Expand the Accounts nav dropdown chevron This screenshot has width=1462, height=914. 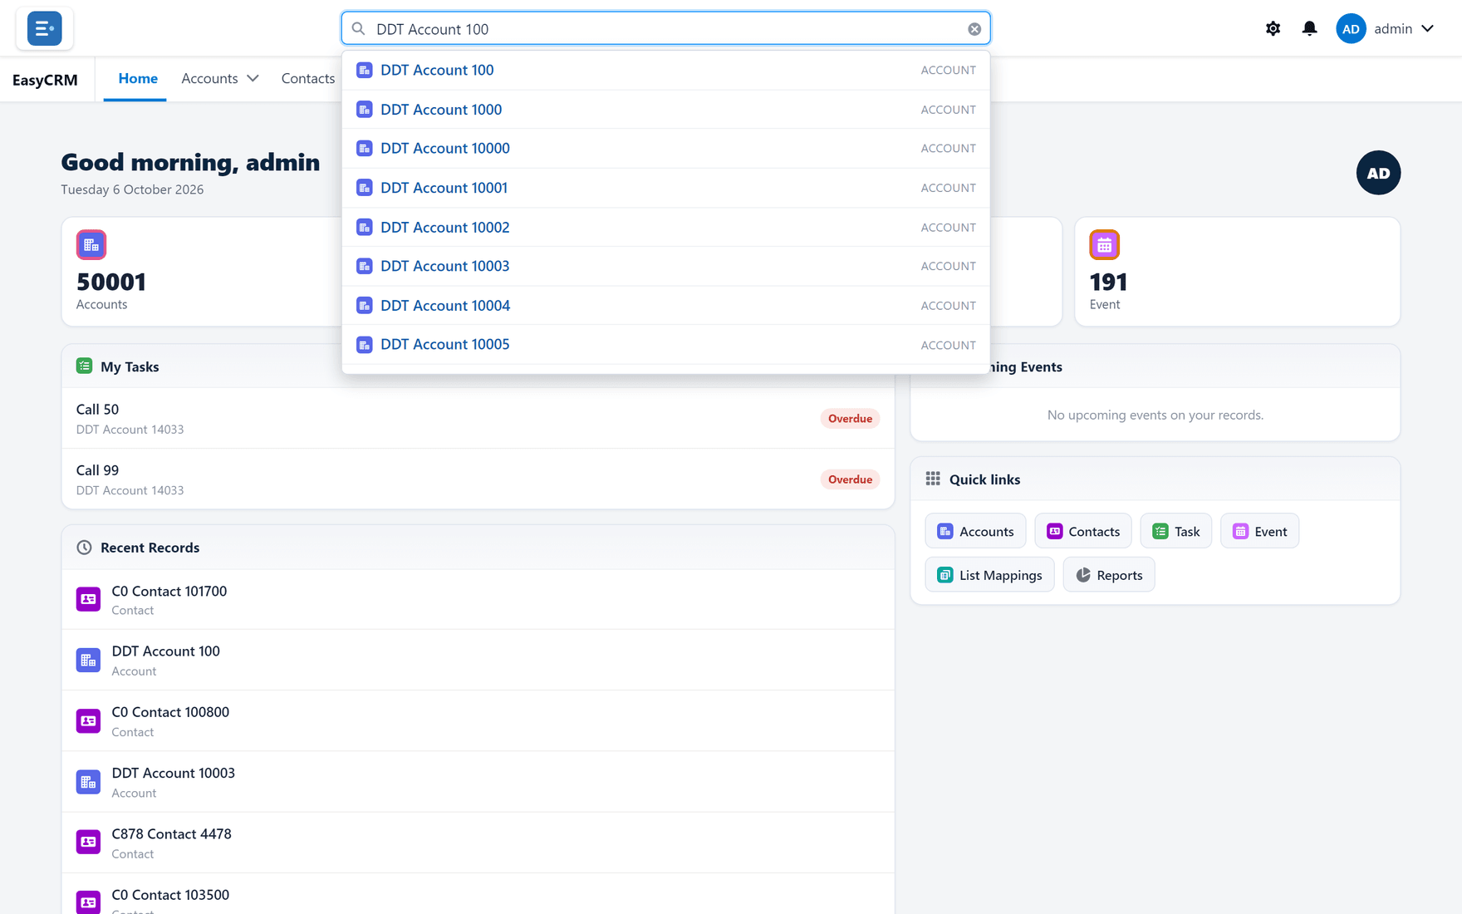pyautogui.click(x=253, y=78)
